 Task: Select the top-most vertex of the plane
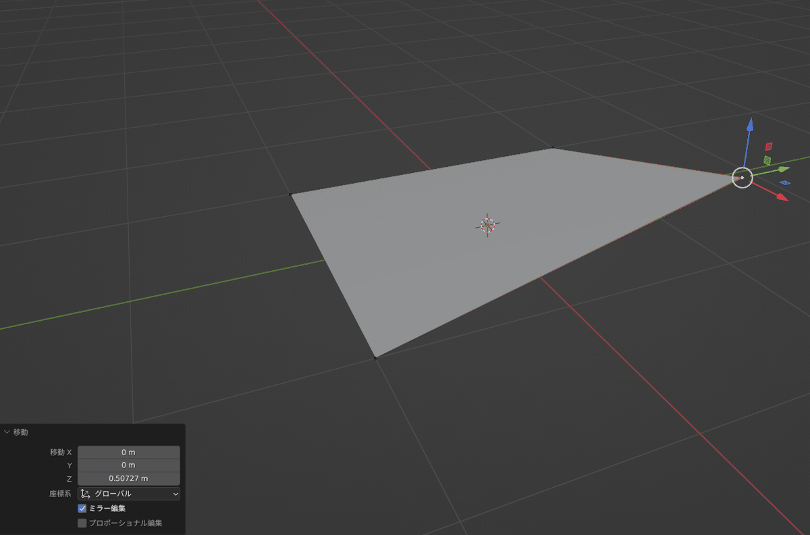tap(553, 147)
